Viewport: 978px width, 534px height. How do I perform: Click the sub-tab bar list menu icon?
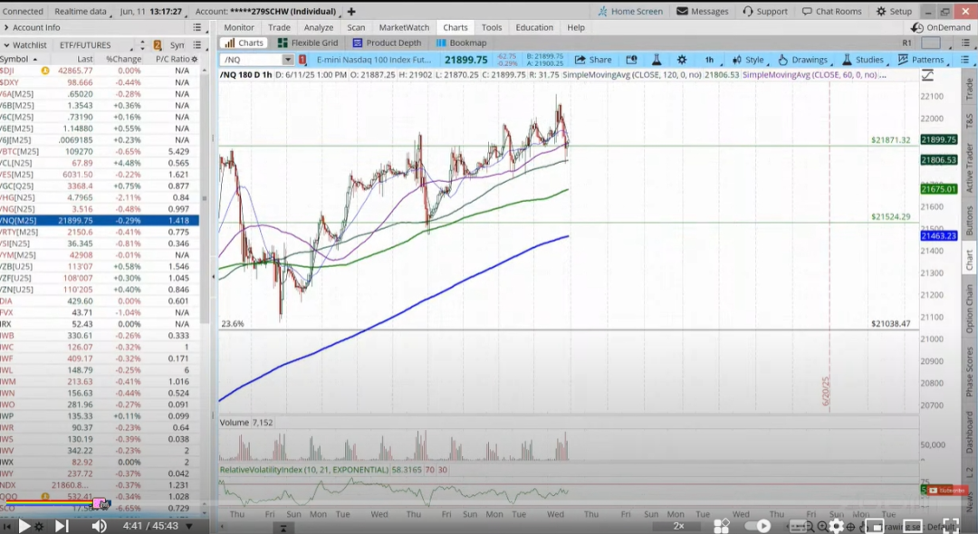[x=965, y=43]
